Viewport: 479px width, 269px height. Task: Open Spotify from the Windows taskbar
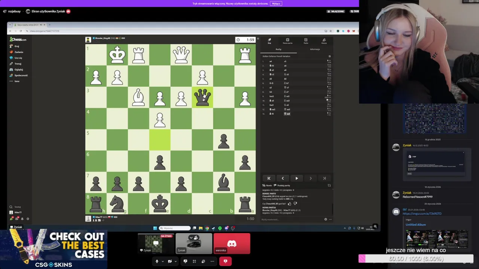click(x=220, y=228)
